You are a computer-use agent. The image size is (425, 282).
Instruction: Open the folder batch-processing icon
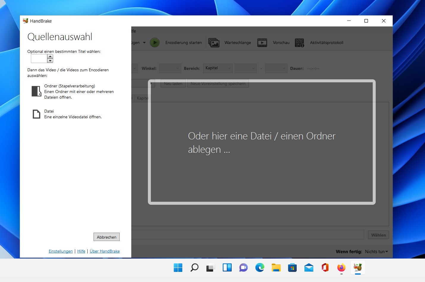(x=37, y=91)
